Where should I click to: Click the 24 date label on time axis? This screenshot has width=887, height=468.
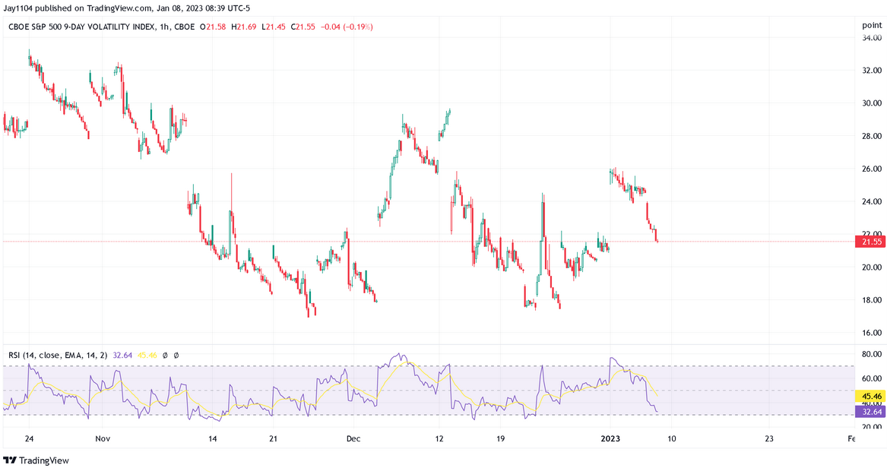pos(30,438)
